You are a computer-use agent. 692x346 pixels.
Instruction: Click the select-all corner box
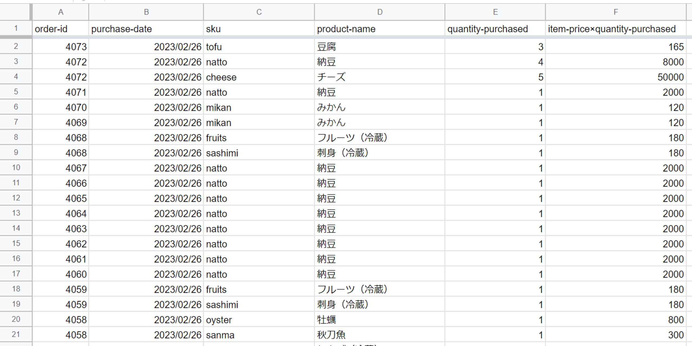tap(15, 12)
